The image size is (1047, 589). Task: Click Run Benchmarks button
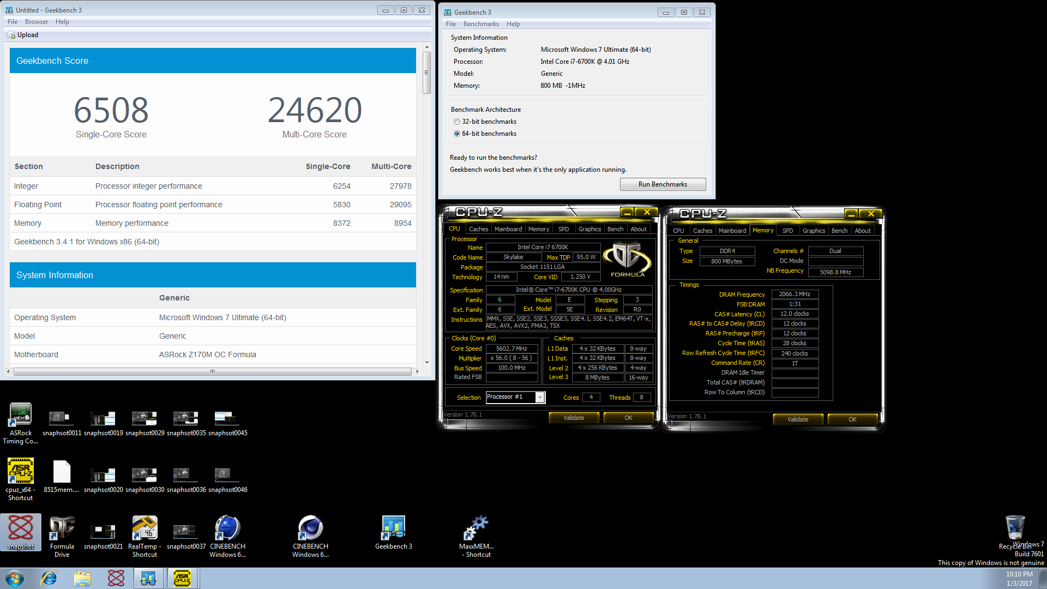(663, 184)
